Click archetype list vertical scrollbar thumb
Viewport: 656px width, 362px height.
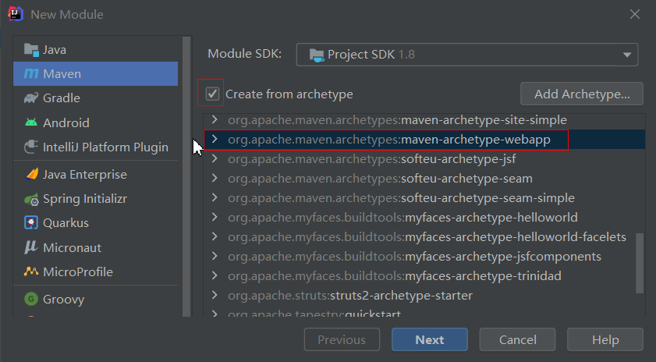coord(640,263)
